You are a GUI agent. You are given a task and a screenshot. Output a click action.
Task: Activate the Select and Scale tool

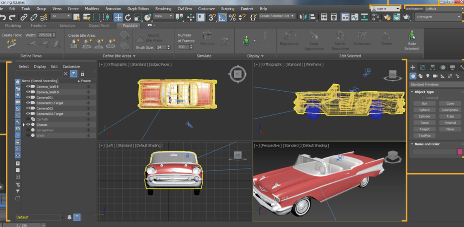[x=138, y=17]
